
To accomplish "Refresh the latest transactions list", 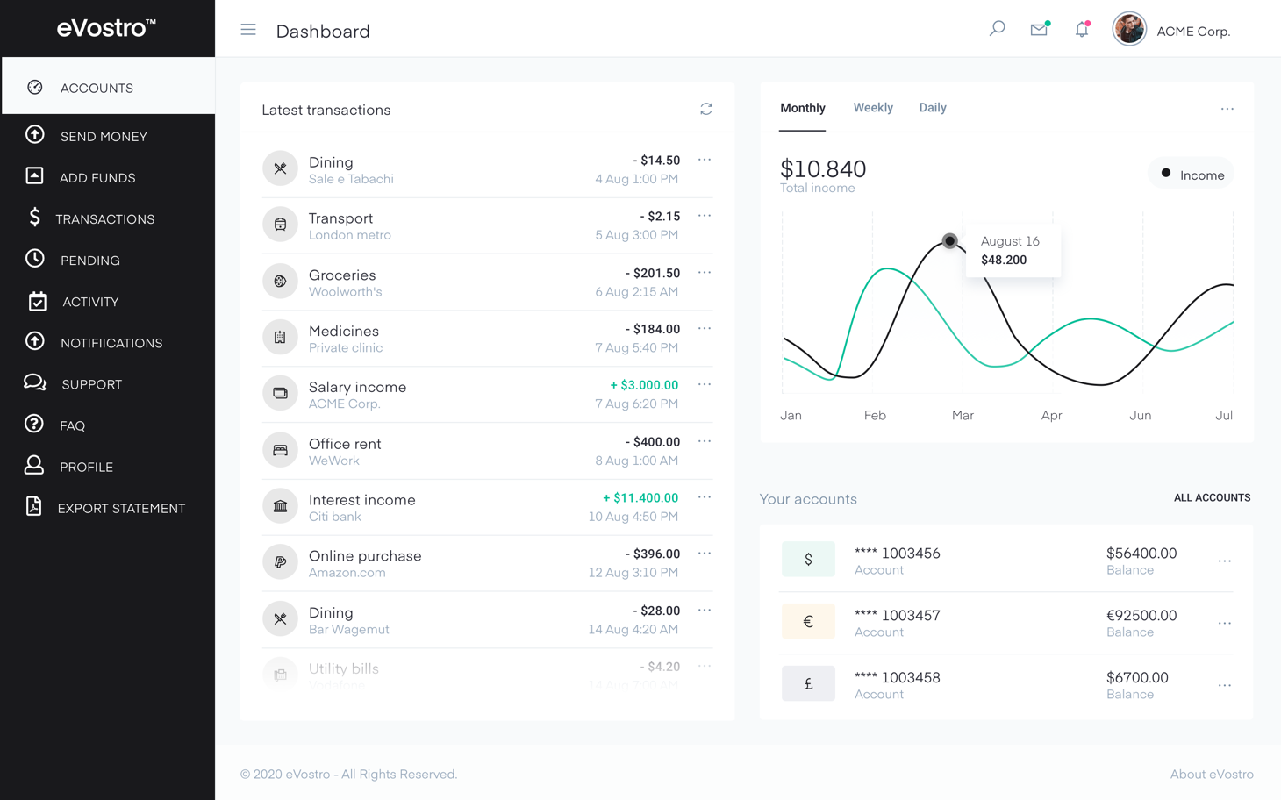I will coord(706,110).
